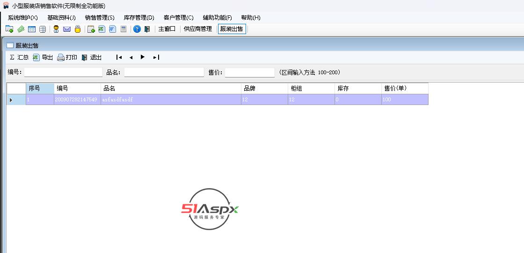This screenshot has height=253, width=524.
Task: Click the 汇总 summary button
Action: pos(19,57)
